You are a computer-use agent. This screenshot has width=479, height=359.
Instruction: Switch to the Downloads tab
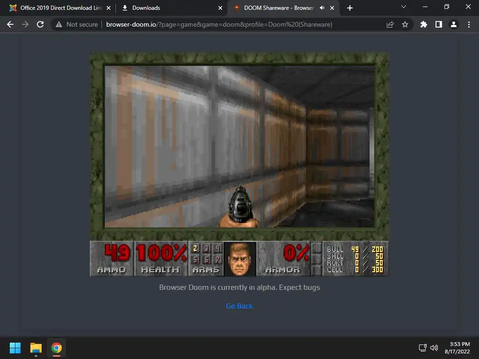172,8
